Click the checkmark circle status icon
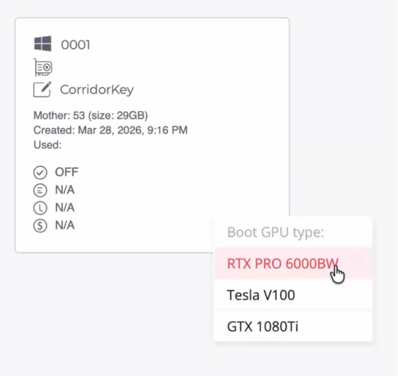Viewport: 398px width, 376px height. point(40,172)
